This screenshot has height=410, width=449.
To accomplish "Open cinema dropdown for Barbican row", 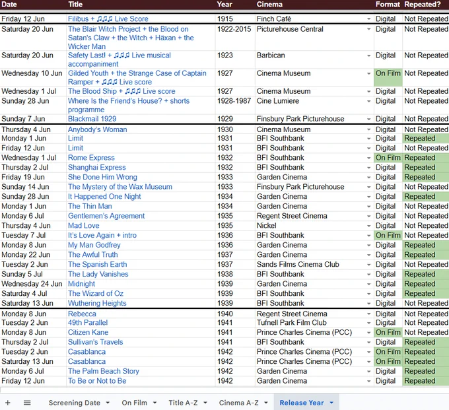I will coord(369,55).
